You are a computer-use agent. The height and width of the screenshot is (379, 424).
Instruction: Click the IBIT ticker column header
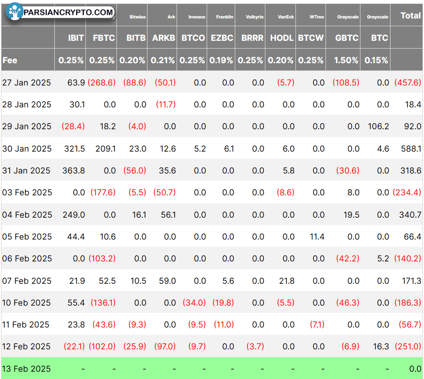click(76, 37)
